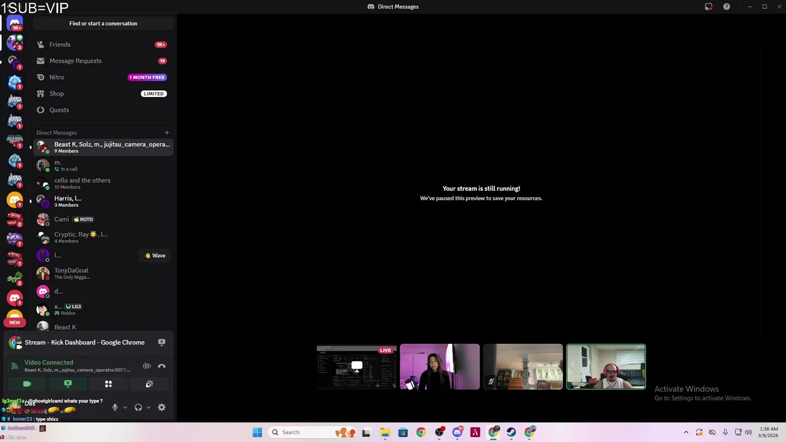Open the clock showing 1:38 AM
This screenshot has width=786, height=442.
pos(768,432)
